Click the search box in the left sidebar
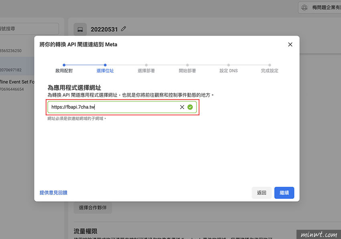The width and height of the screenshot is (341, 239). point(29,29)
